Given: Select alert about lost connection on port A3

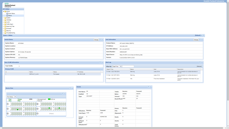Looking at the screenshot, I should [153, 72].
